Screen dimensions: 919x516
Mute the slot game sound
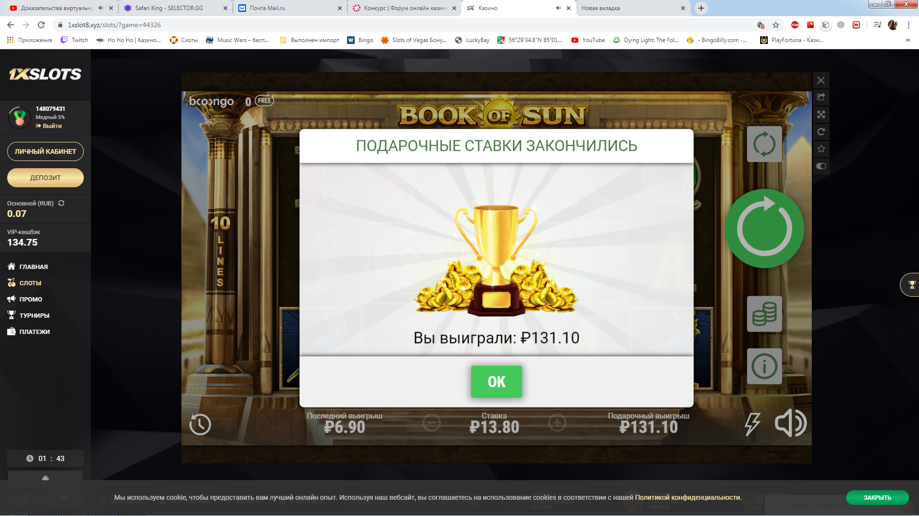tap(791, 423)
